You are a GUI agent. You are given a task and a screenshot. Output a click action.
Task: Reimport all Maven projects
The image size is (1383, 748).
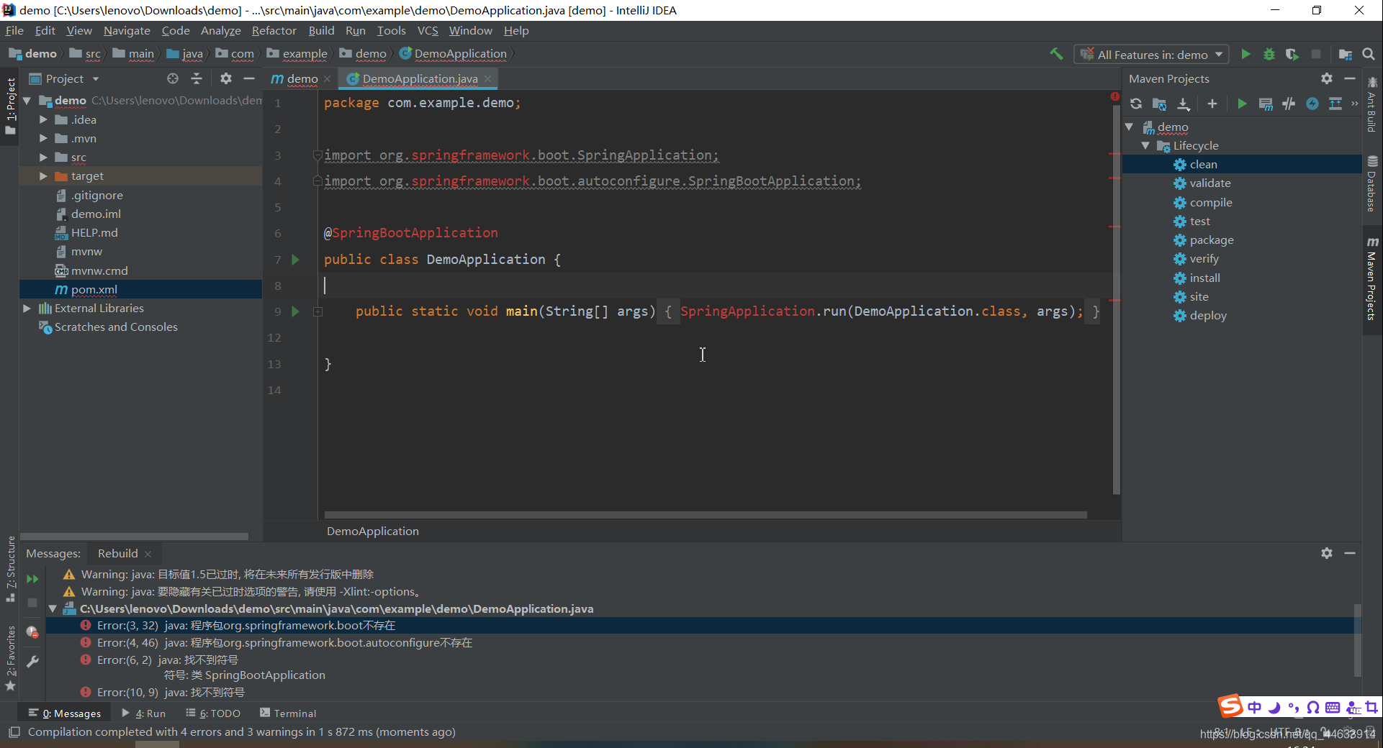[1136, 104]
